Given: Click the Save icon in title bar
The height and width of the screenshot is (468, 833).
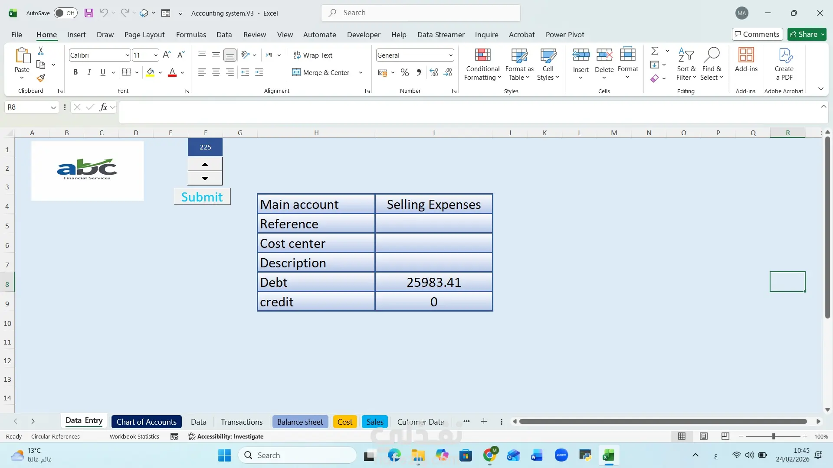Looking at the screenshot, I should coord(89,13).
